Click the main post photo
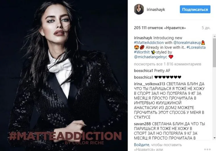 [64, 75]
